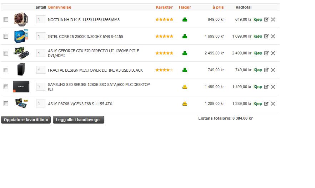
Task: Open Samsung SSD product thumbnail
Action: [x=21, y=87]
